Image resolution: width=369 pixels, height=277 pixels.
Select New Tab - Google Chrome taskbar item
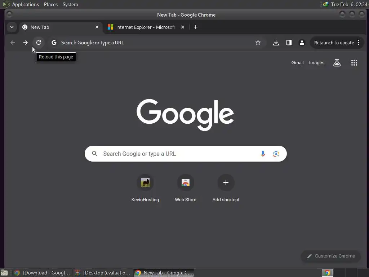click(164, 273)
